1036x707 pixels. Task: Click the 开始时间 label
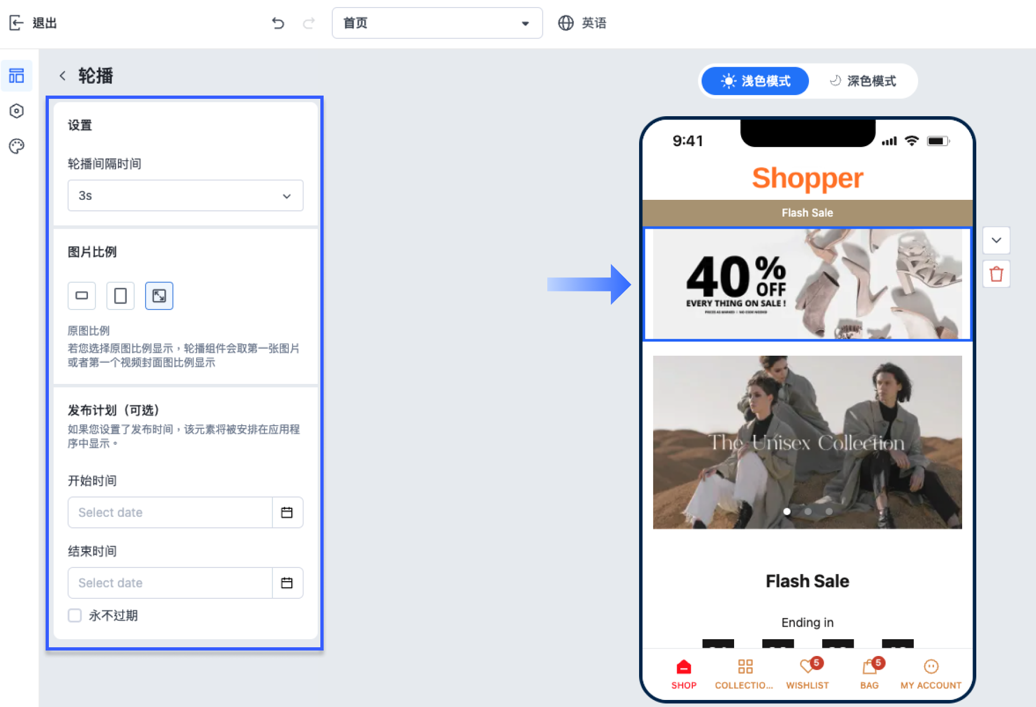tap(92, 481)
